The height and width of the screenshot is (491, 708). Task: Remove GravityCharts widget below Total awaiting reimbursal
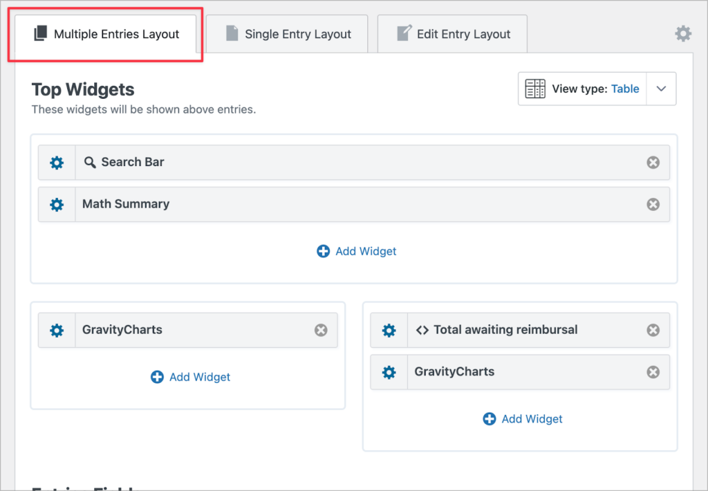[x=653, y=372]
